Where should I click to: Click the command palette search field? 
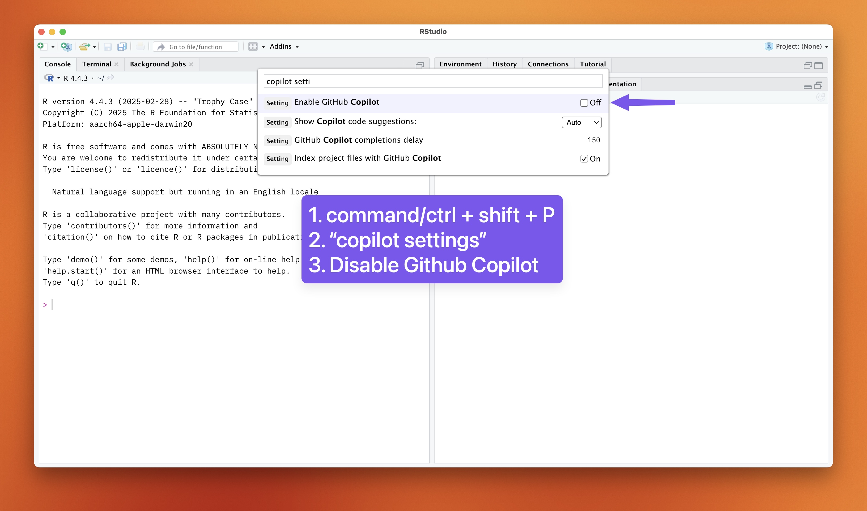pos(433,81)
